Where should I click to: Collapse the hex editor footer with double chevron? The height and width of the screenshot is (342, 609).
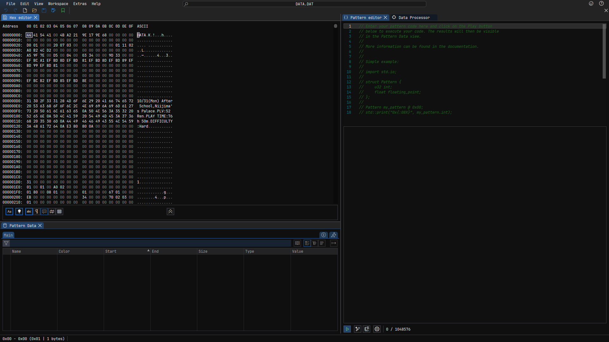click(170, 212)
